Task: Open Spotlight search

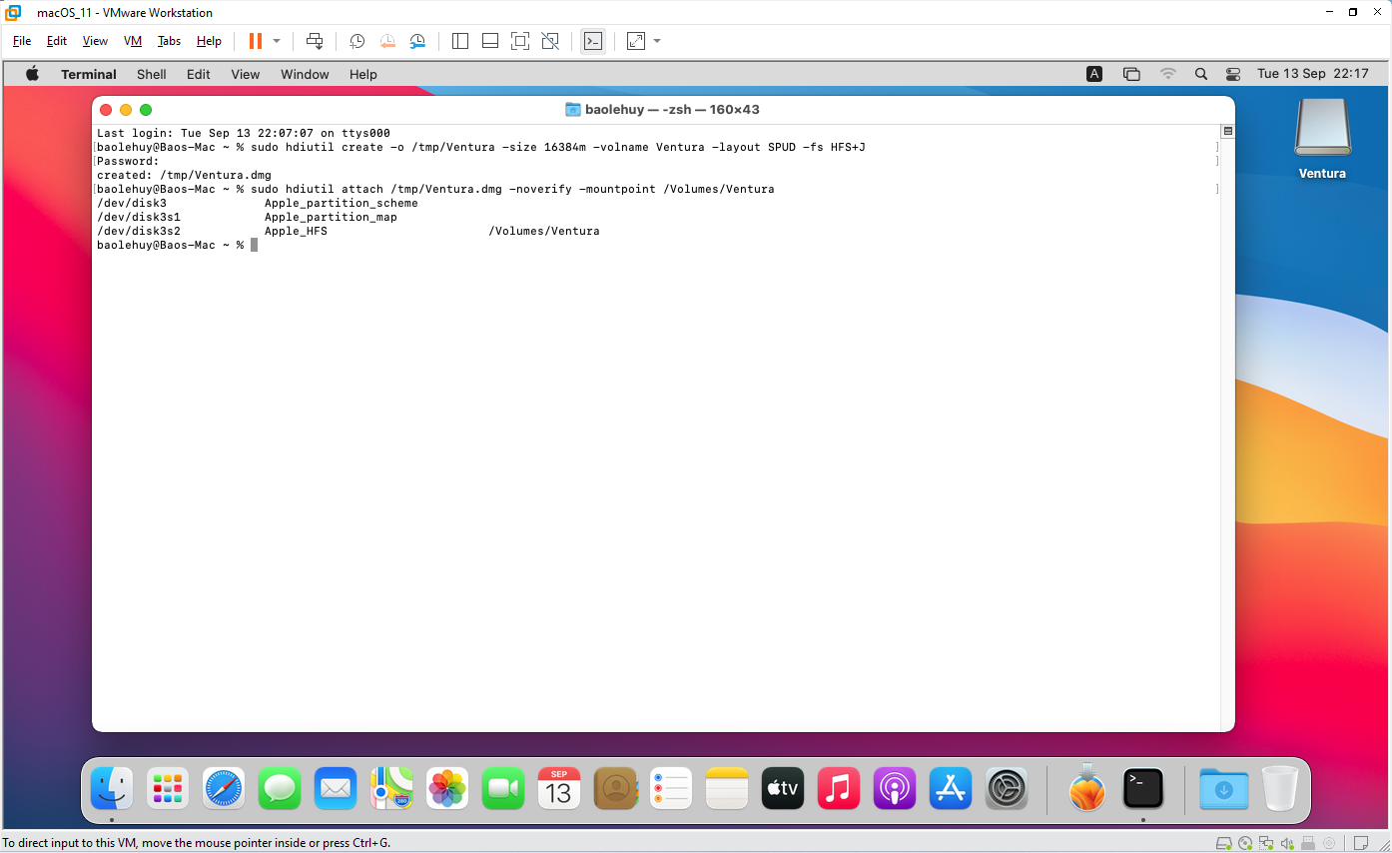Action: coord(1201,74)
